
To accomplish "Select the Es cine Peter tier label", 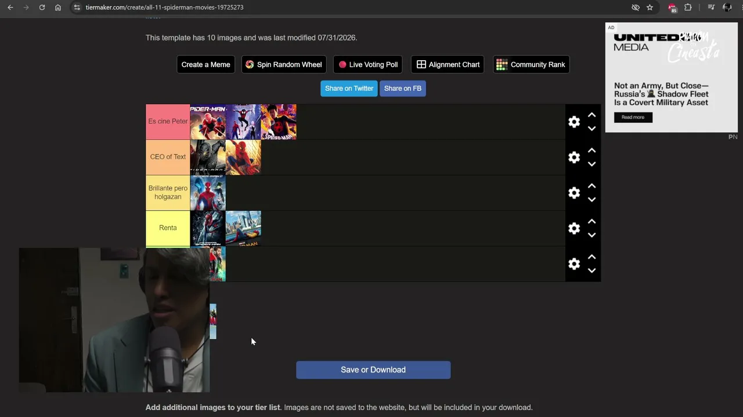I will click(168, 122).
